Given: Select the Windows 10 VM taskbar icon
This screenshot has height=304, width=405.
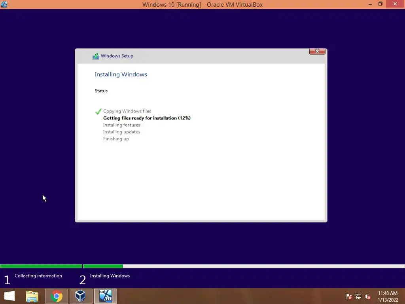Looking at the screenshot, I should [x=105, y=296].
